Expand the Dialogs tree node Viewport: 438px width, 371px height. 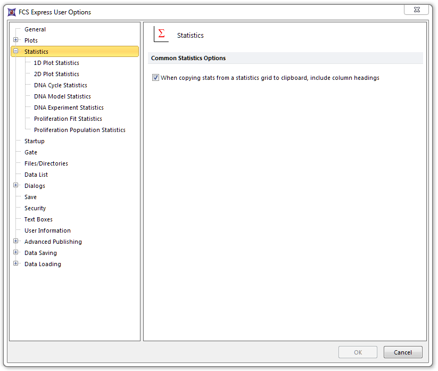pyautogui.click(x=16, y=186)
